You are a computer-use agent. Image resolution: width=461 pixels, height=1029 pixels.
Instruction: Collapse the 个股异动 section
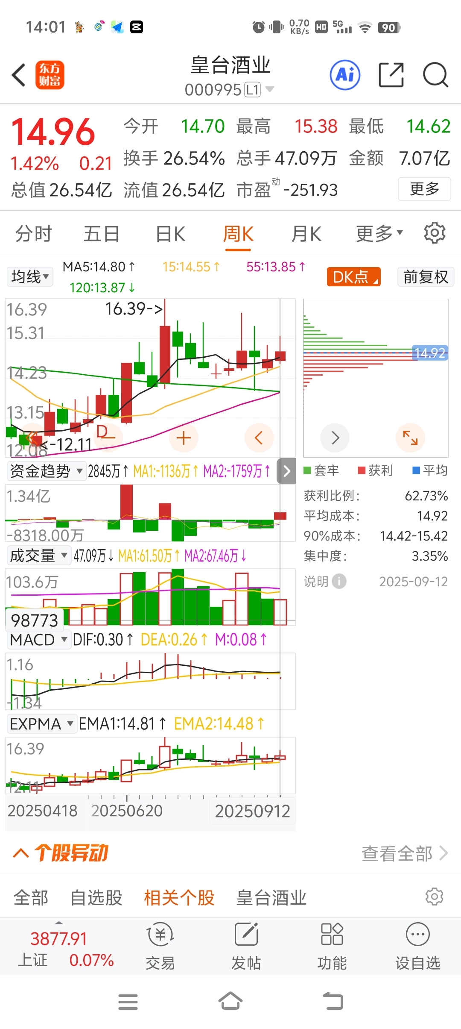[x=20, y=853]
